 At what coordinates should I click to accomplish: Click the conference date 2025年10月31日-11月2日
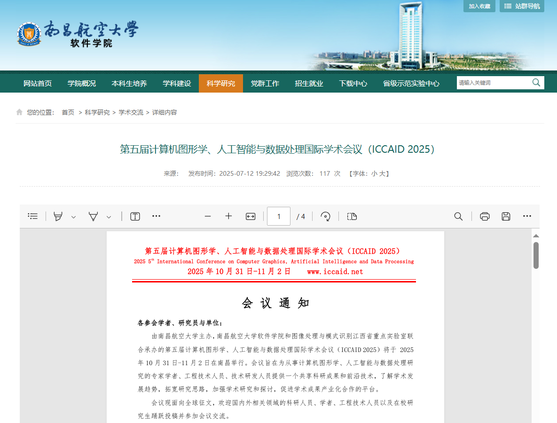(239, 272)
